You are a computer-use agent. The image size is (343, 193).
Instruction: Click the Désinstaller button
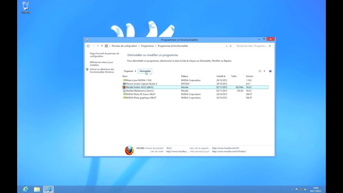click(x=145, y=71)
